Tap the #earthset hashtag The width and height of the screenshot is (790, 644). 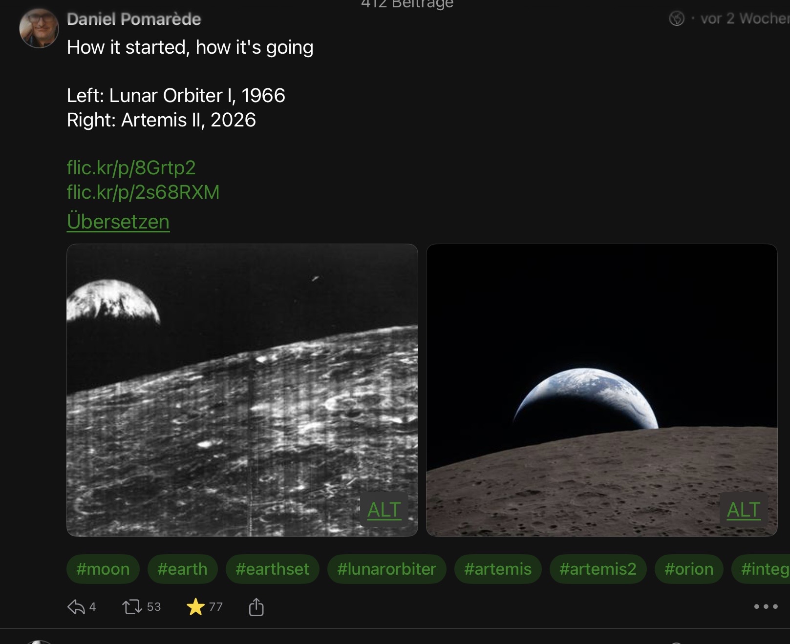tap(272, 569)
